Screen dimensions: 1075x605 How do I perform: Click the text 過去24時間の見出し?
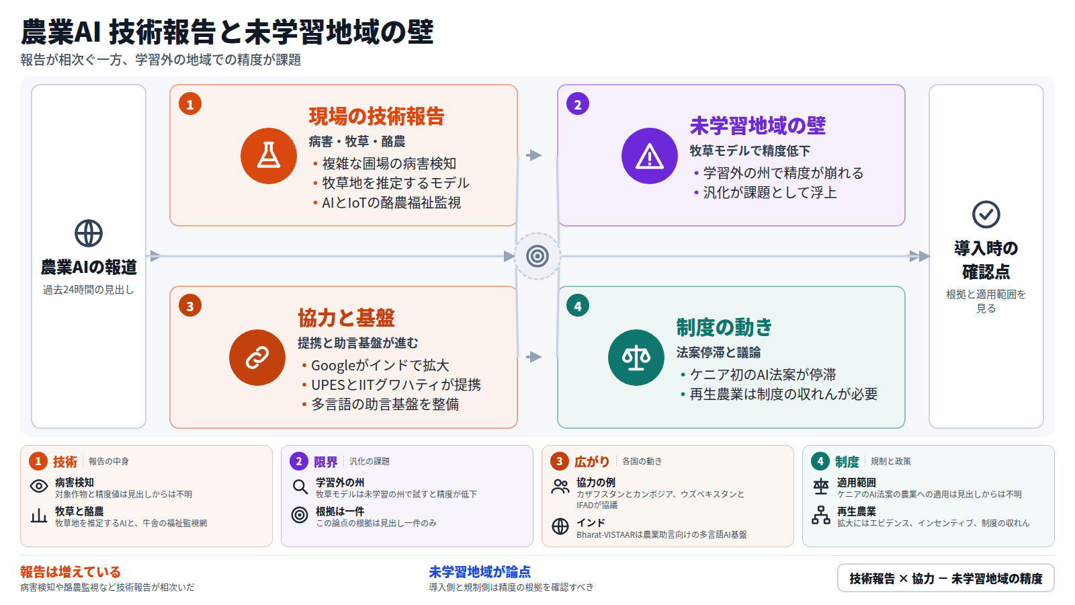89,290
